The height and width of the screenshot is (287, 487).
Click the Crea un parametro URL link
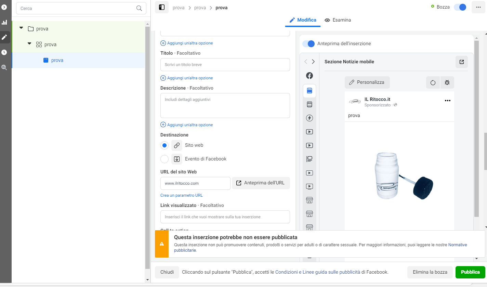(181, 195)
